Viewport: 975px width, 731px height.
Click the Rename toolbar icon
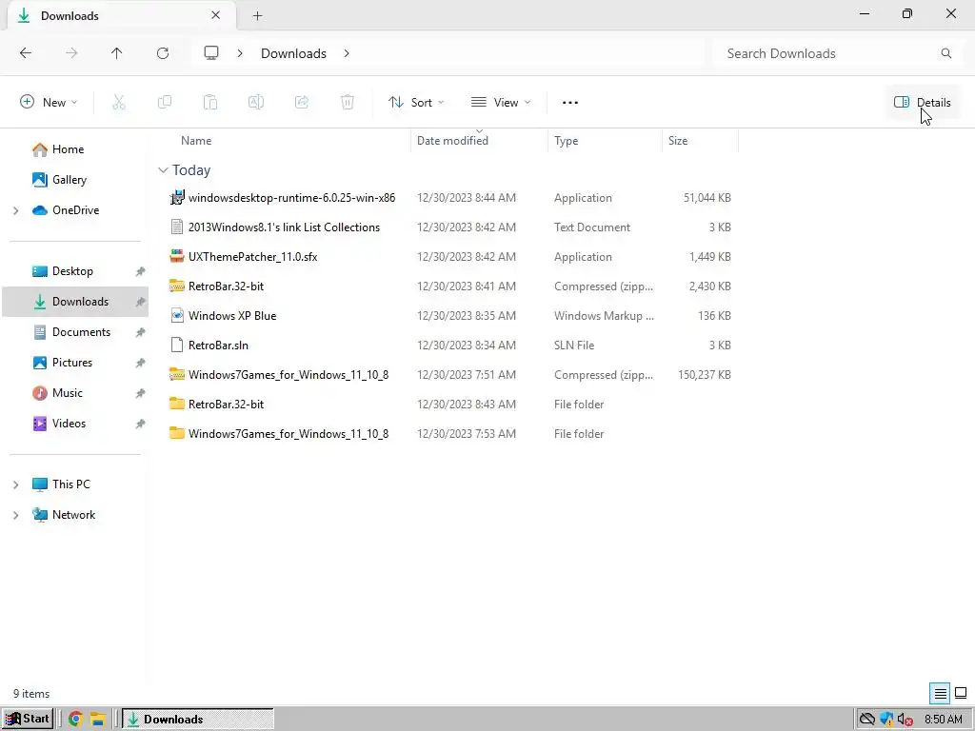[256, 103]
